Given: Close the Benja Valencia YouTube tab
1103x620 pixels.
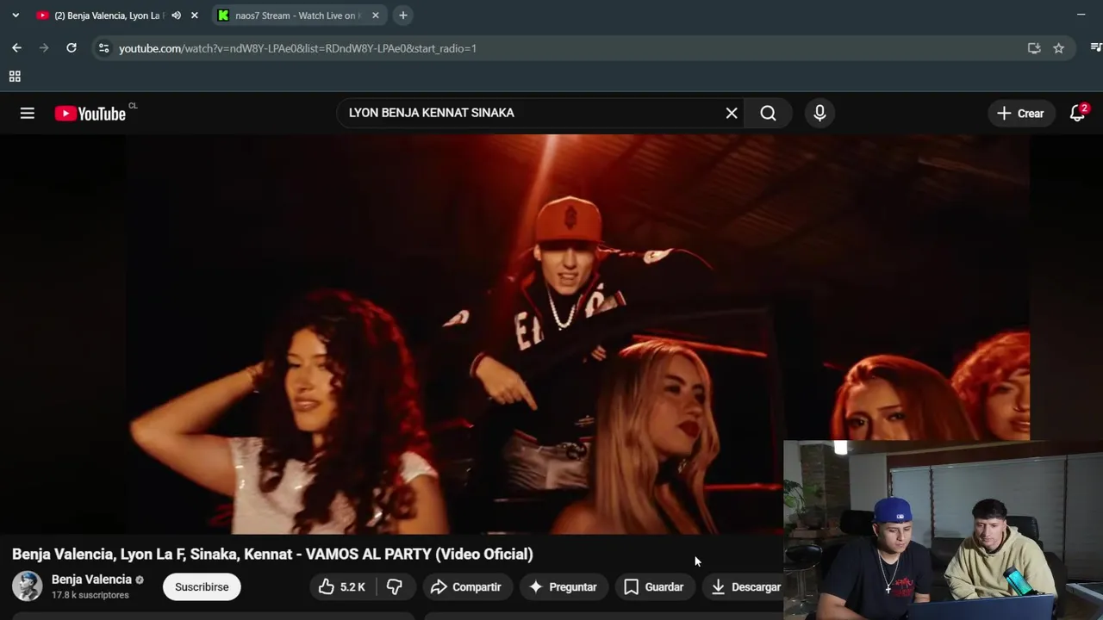Looking at the screenshot, I should [194, 15].
